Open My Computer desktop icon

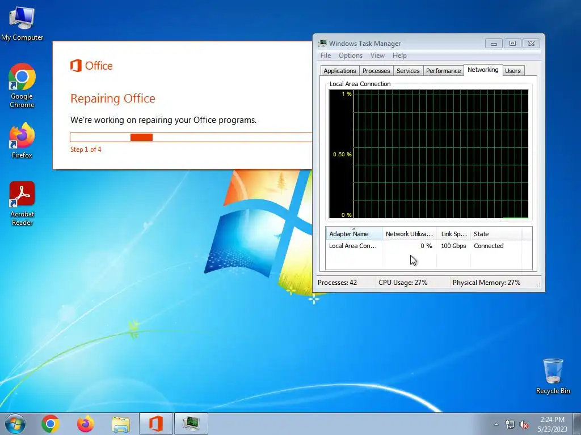tap(22, 23)
